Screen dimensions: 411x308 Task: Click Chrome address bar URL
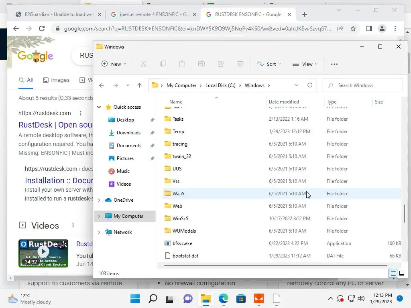[x=197, y=28]
